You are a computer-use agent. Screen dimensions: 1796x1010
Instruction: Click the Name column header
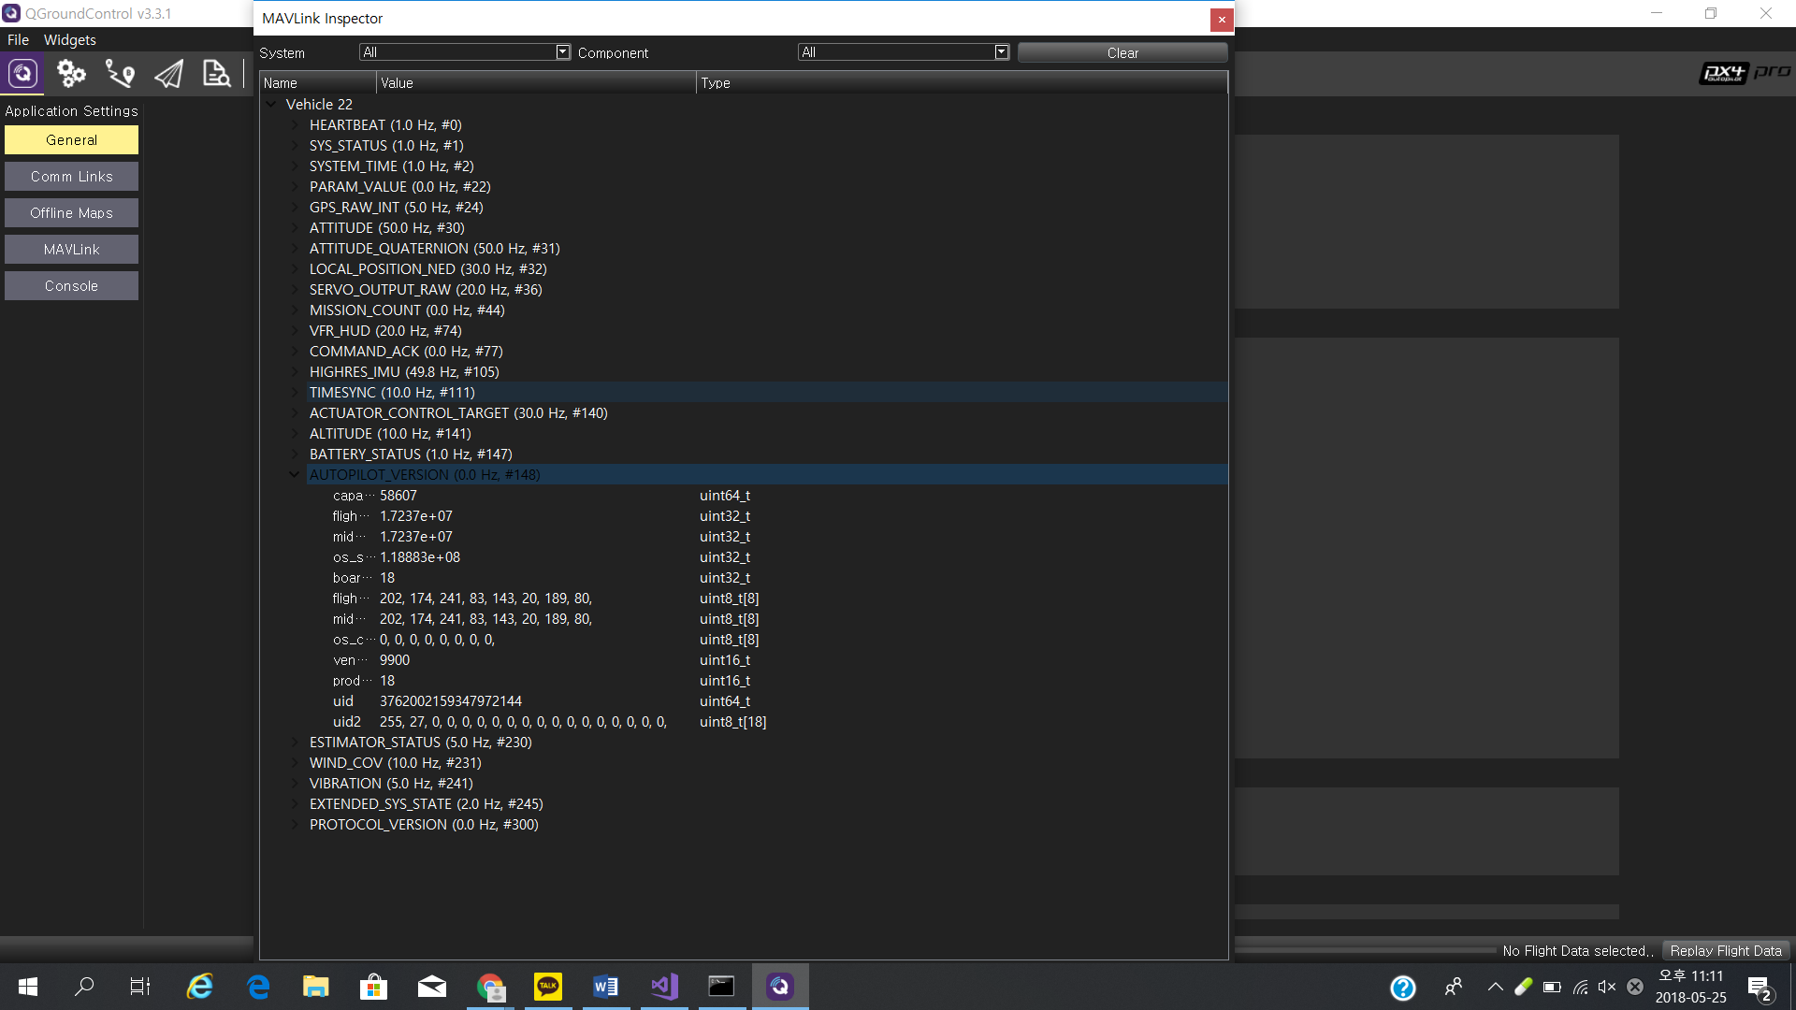coord(318,83)
